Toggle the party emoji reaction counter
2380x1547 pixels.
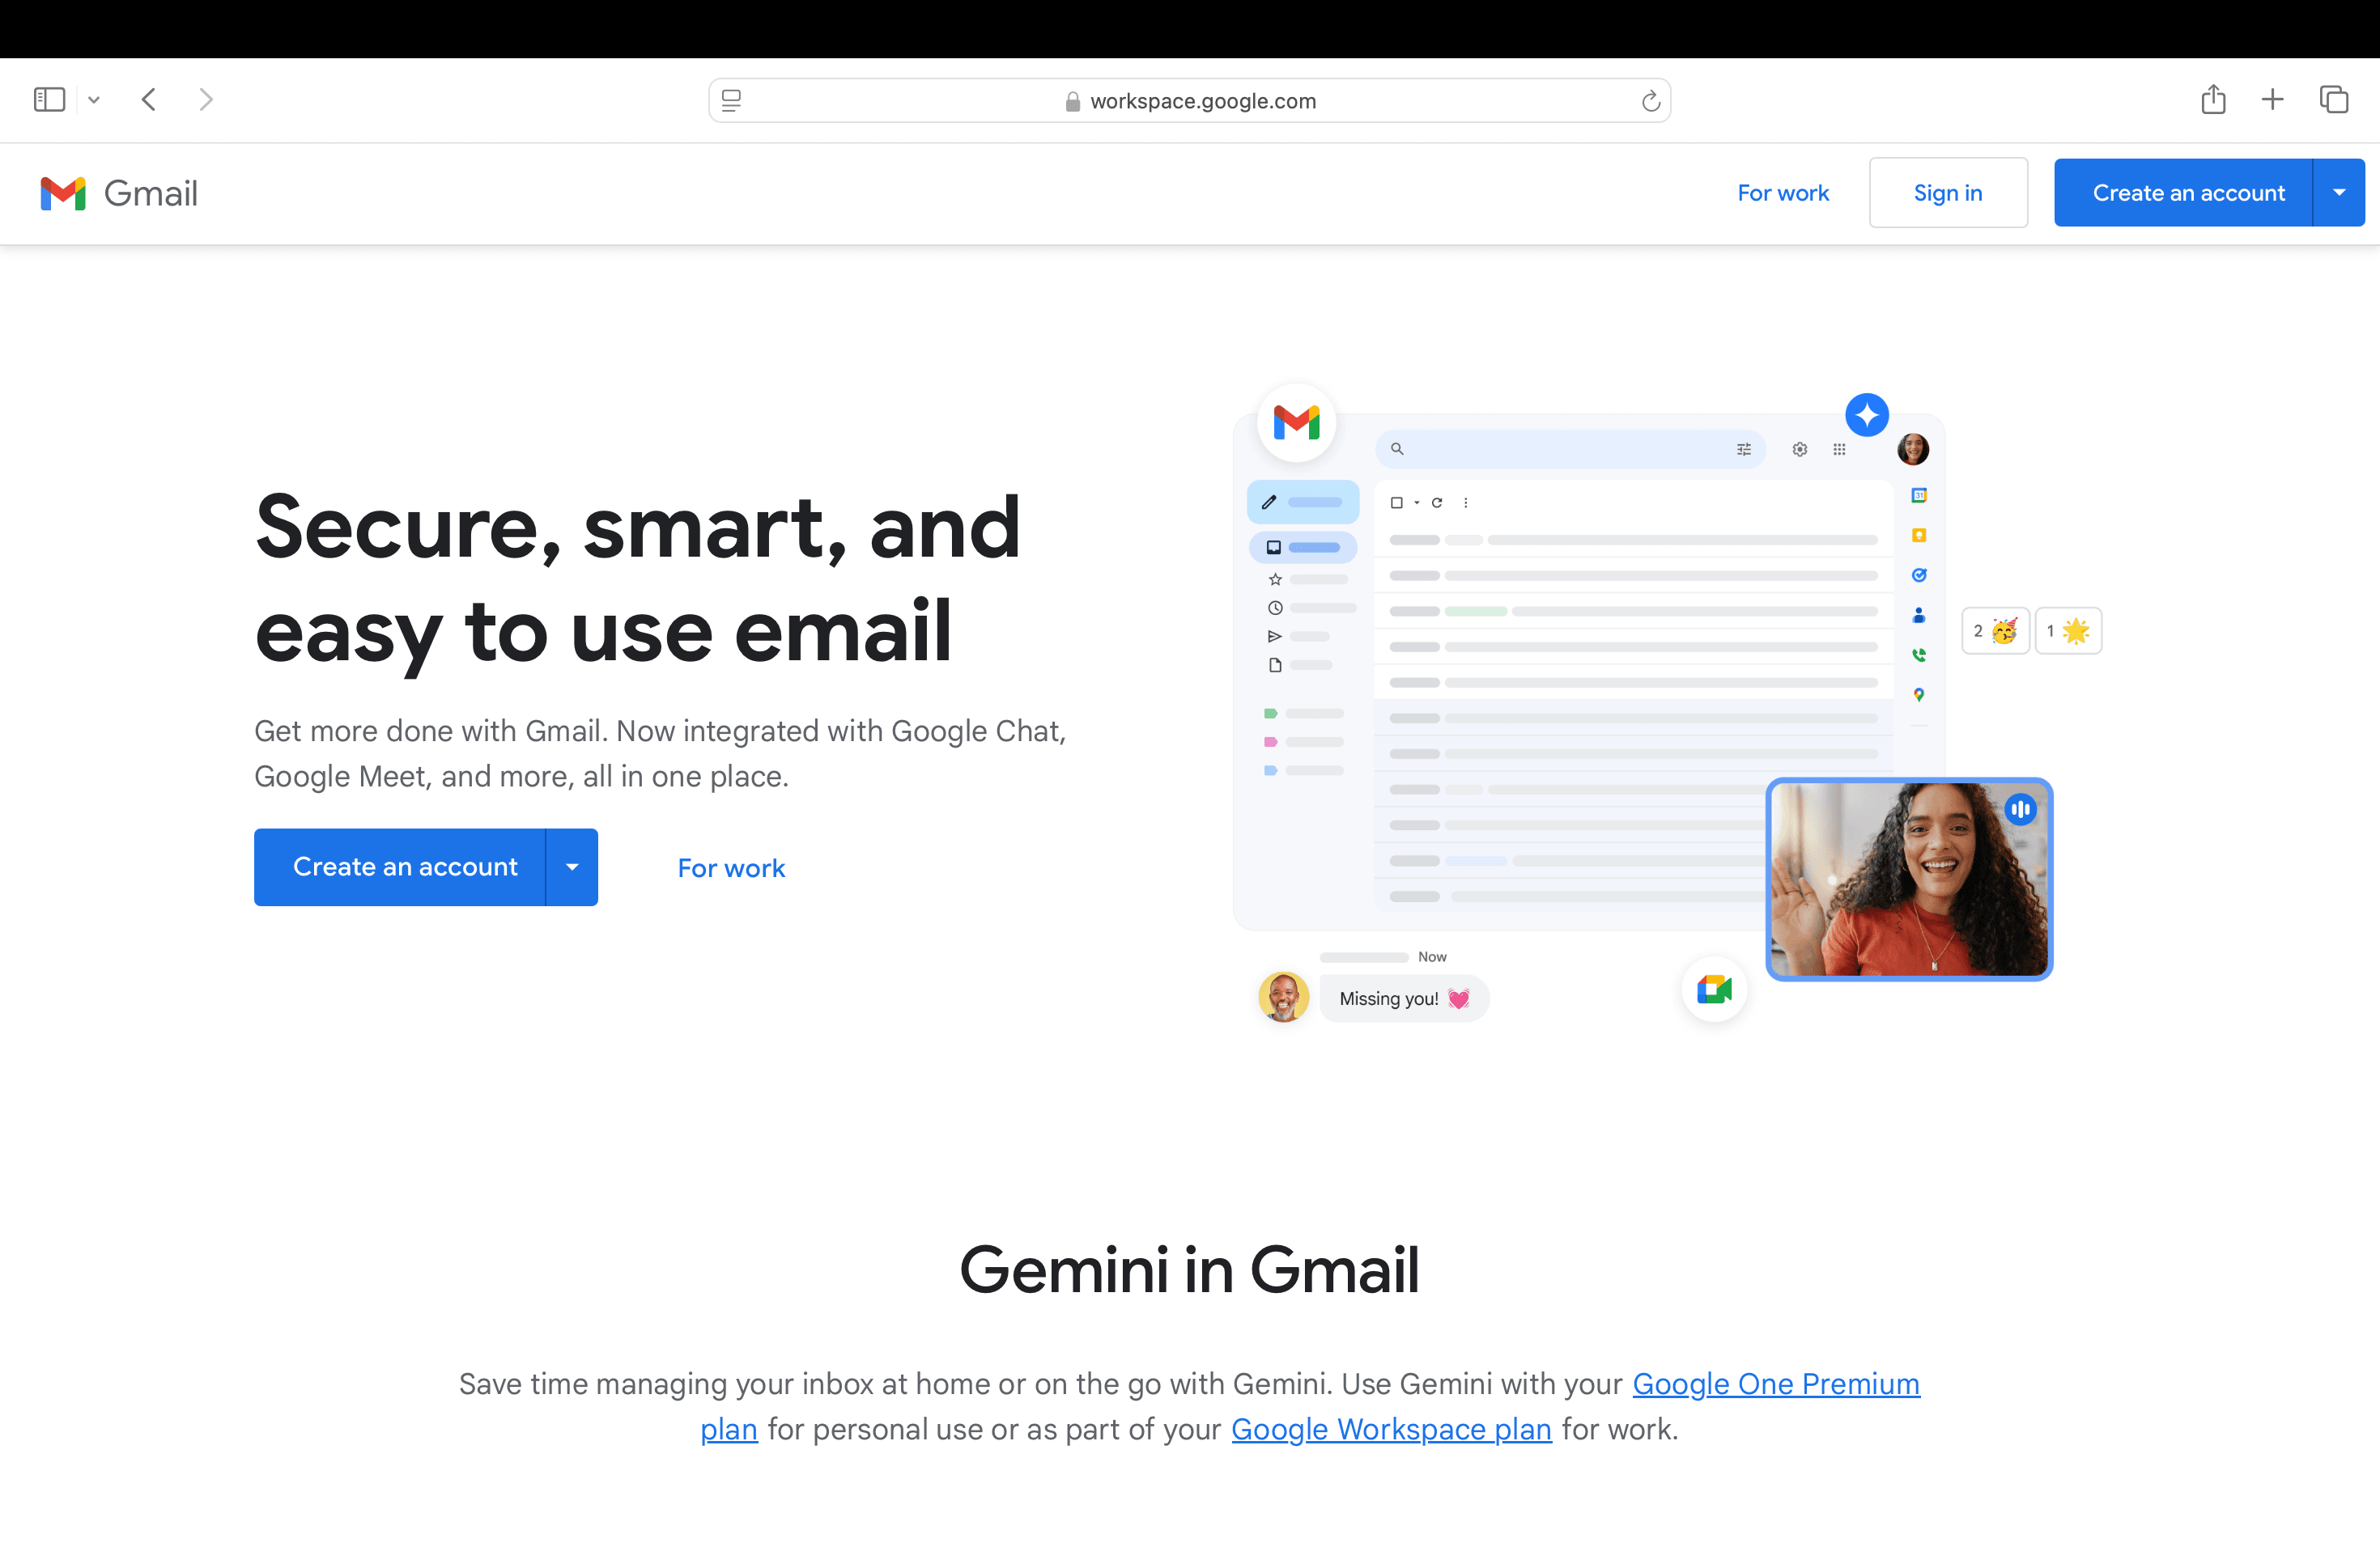pyautogui.click(x=1995, y=630)
